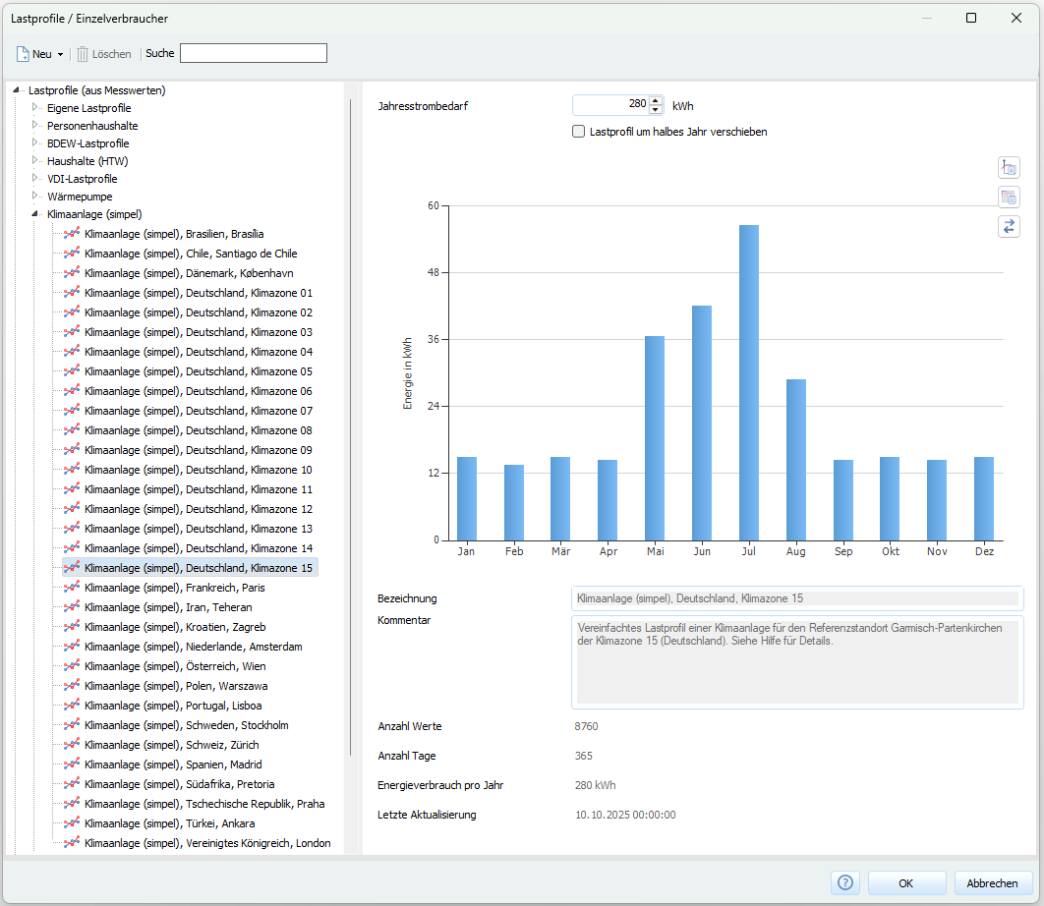Decrease Jahresstrombedarf with the down arrow
Image resolution: width=1044 pixels, height=906 pixels.
pos(656,110)
